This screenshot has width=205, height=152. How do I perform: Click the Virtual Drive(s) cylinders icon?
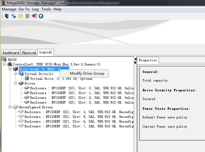point(21,73)
